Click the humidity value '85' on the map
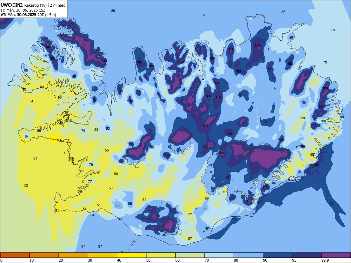The height and width of the screenshot is (263, 351). coord(26,70)
